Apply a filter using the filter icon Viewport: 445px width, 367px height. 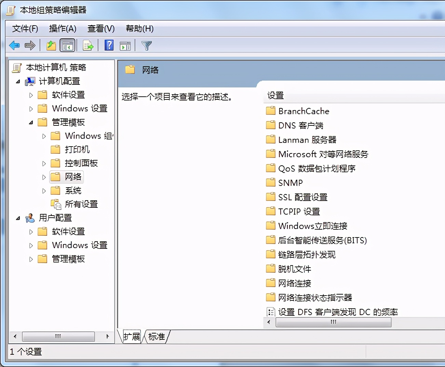coord(146,45)
